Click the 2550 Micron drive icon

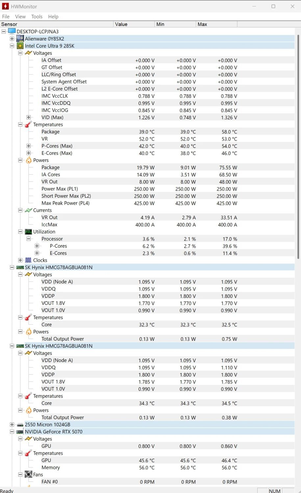tap(20, 425)
